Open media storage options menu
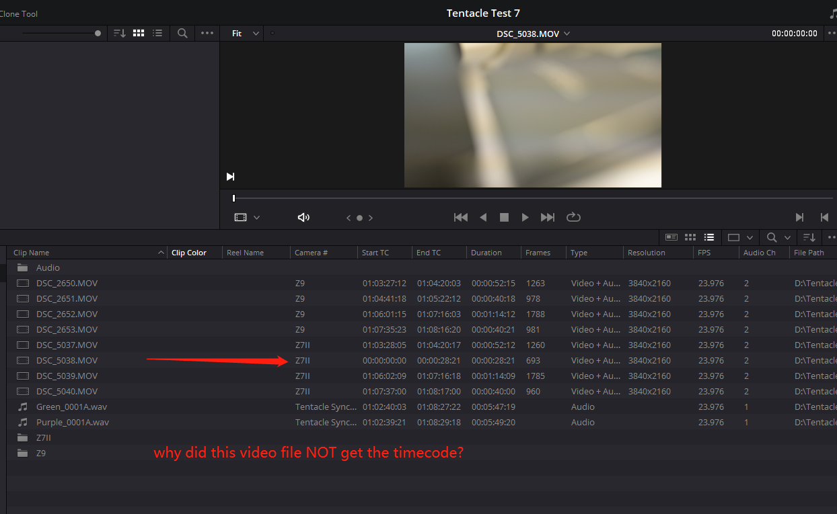This screenshot has width=837, height=514. (207, 33)
